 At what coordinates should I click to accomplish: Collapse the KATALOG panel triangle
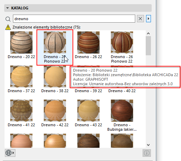click(x=7, y=8)
